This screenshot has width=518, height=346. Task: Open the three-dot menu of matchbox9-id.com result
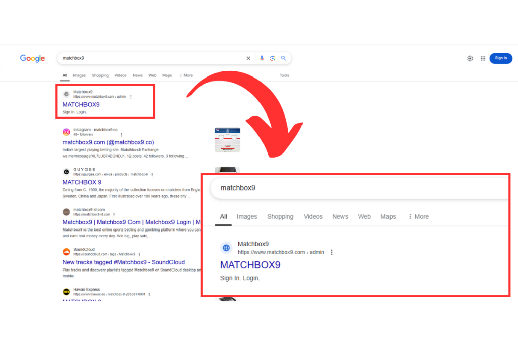click(114, 214)
